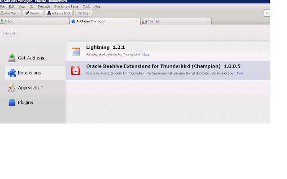Click the Calendar tab icon

(x=144, y=21)
